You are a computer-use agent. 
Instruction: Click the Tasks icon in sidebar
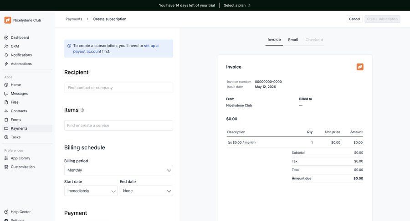coord(6,137)
